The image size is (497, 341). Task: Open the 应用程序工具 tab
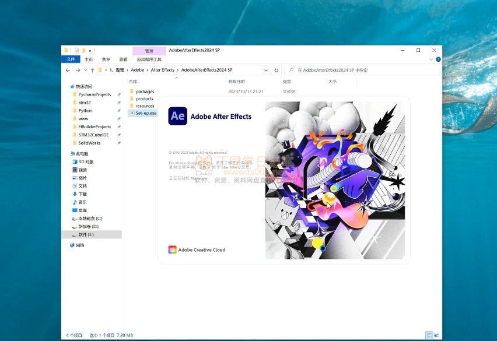(x=149, y=59)
